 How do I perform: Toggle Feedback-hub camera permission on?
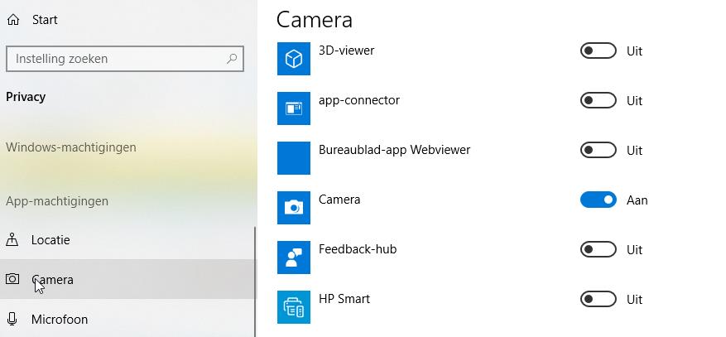598,250
